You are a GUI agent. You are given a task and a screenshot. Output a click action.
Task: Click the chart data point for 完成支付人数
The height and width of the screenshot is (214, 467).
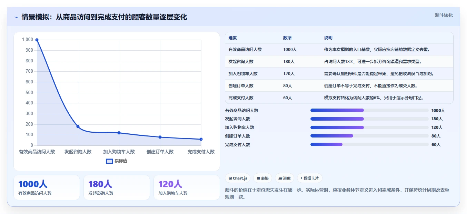pyautogui.click(x=201, y=139)
